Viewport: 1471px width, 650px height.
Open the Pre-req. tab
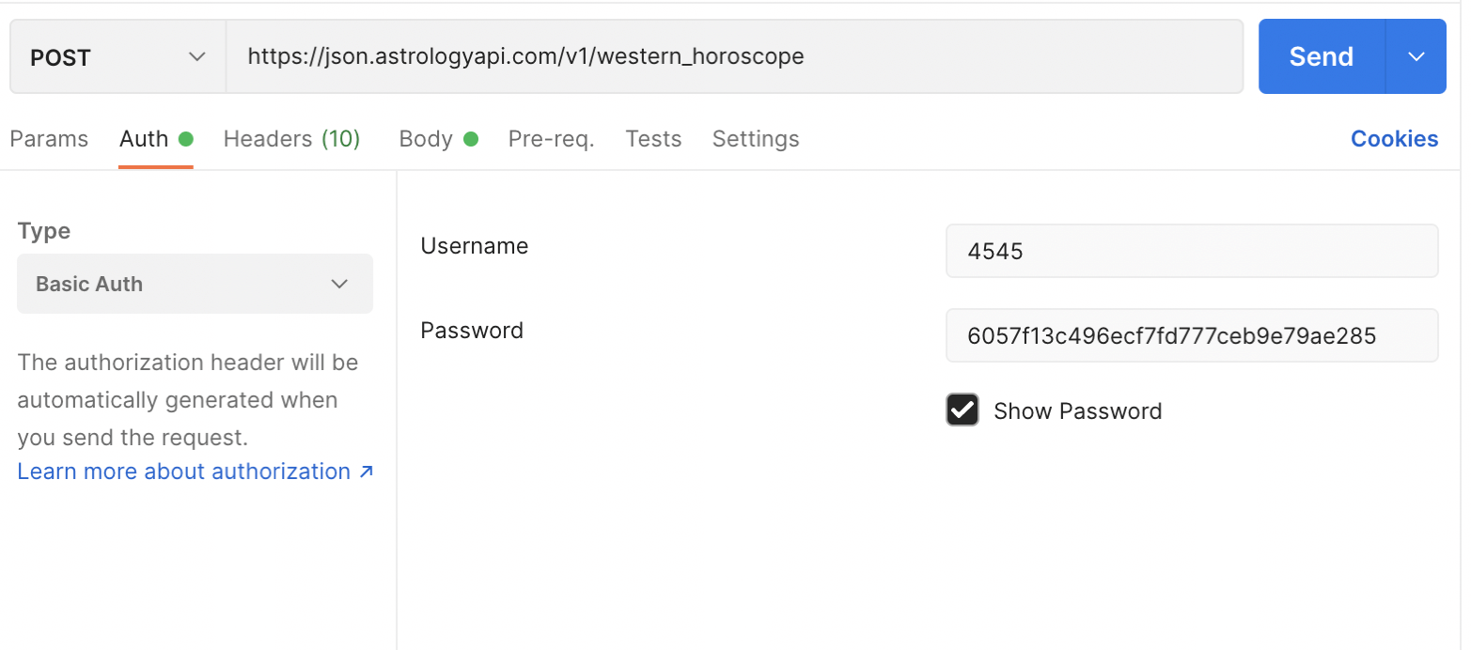click(x=551, y=139)
